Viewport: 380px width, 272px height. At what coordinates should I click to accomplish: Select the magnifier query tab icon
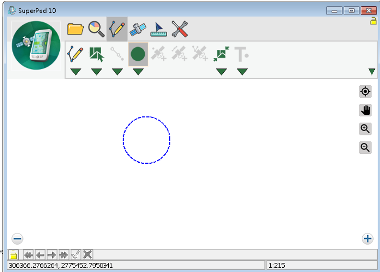coord(96,29)
